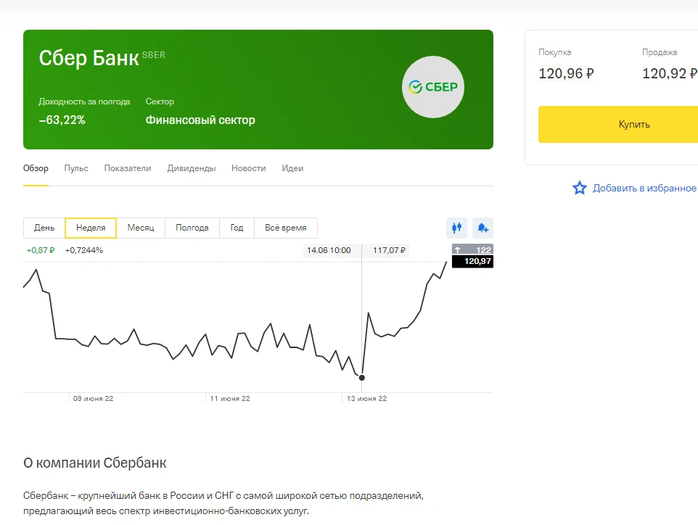The height and width of the screenshot is (525, 698).
Task: Open the Обзор tab
Action: point(36,168)
